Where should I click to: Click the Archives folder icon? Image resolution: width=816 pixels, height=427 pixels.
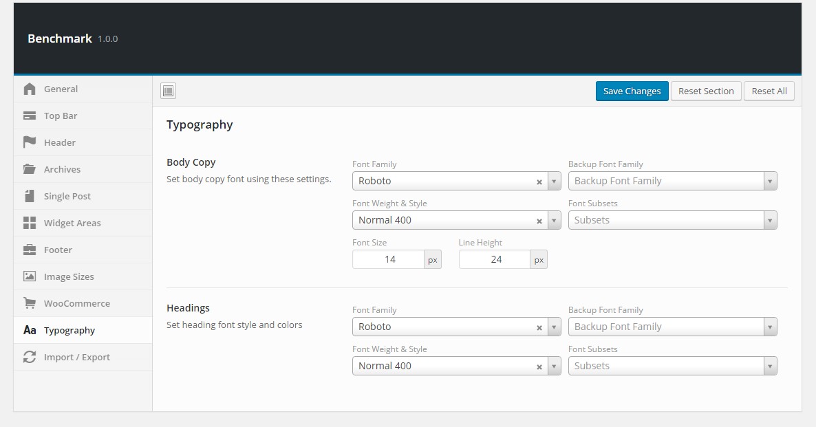[x=30, y=169]
